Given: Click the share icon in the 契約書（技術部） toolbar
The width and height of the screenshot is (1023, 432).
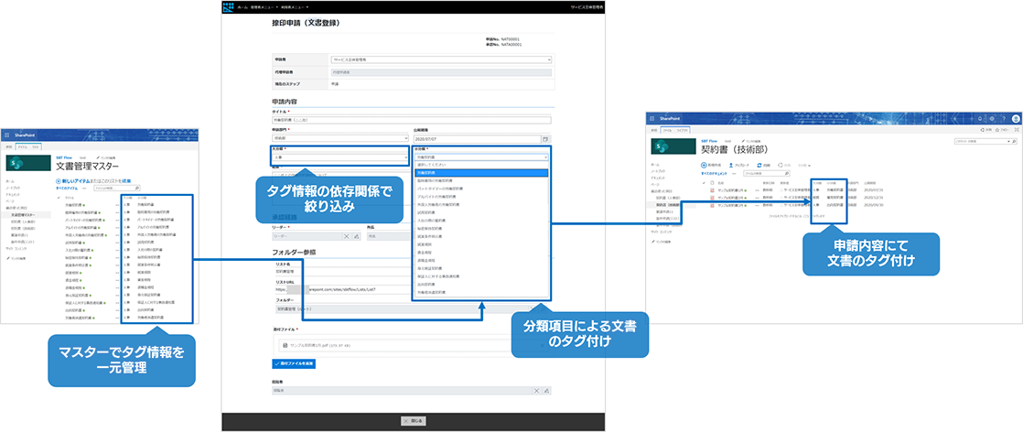Looking at the screenshot, I should point(781,165).
